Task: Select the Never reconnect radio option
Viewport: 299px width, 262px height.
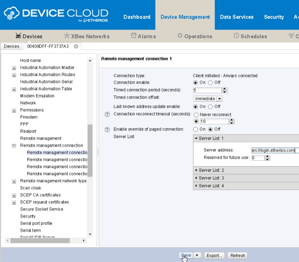Action: (196, 114)
